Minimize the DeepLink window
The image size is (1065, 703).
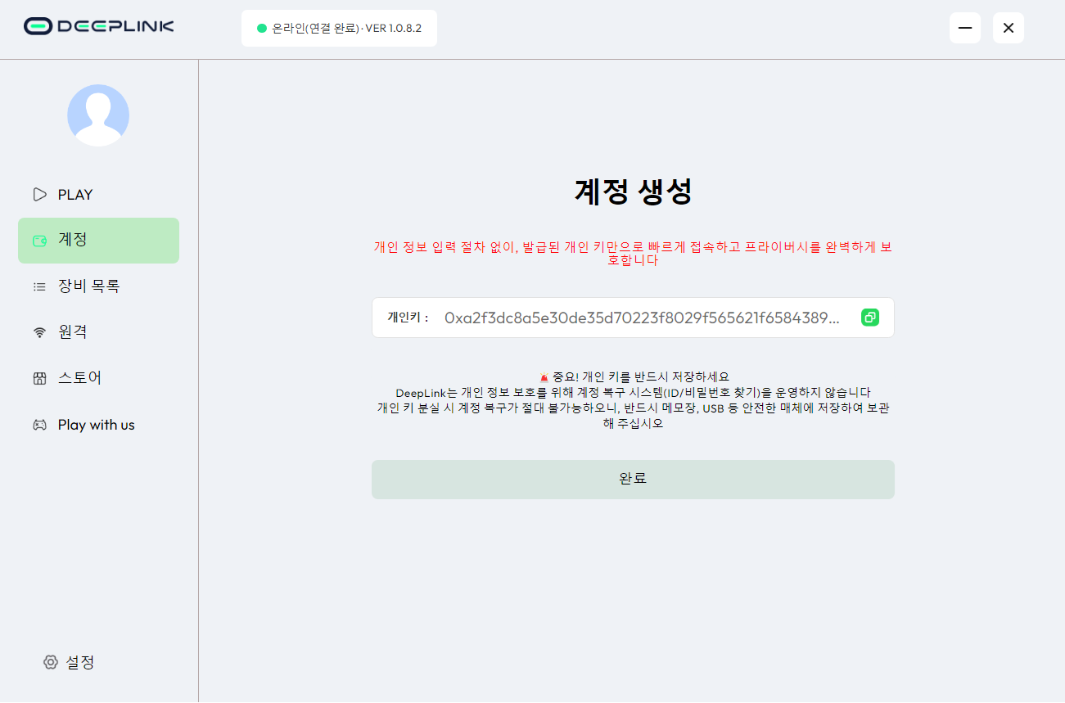965,28
